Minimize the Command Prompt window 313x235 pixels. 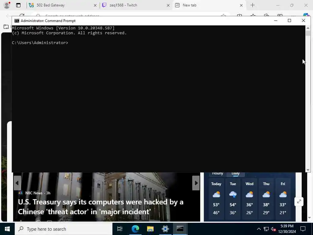tap(276, 21)
